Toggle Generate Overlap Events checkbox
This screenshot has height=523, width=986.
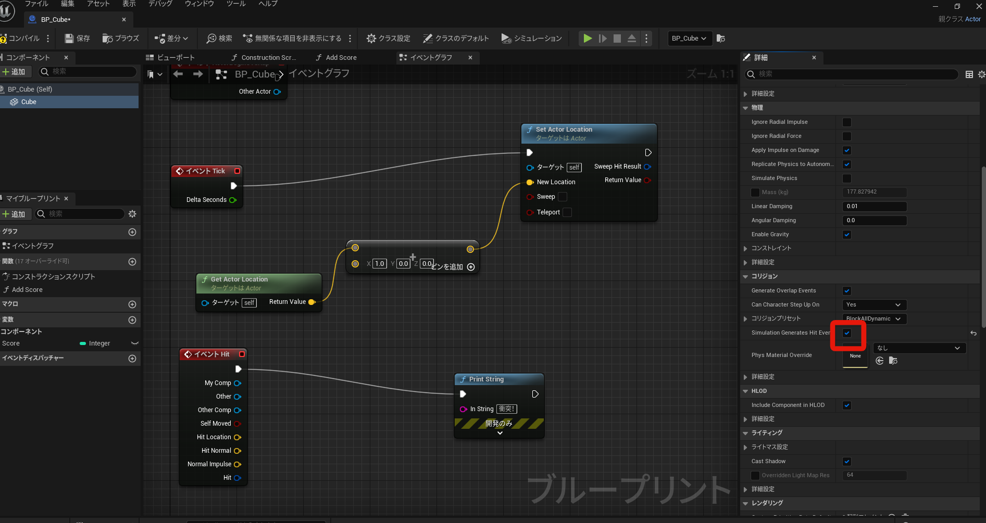tap(847, 291)
